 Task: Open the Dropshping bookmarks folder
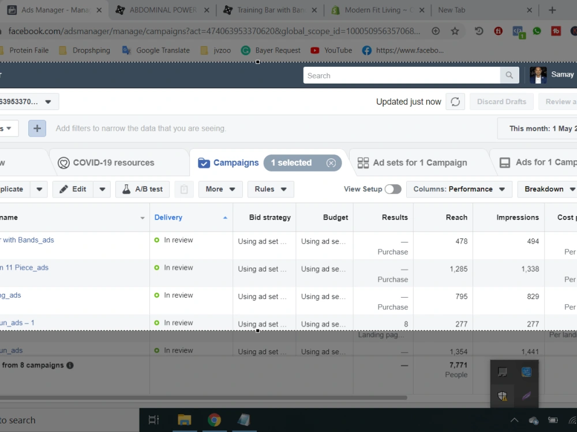pyautogui.click(x=85, y=50)
